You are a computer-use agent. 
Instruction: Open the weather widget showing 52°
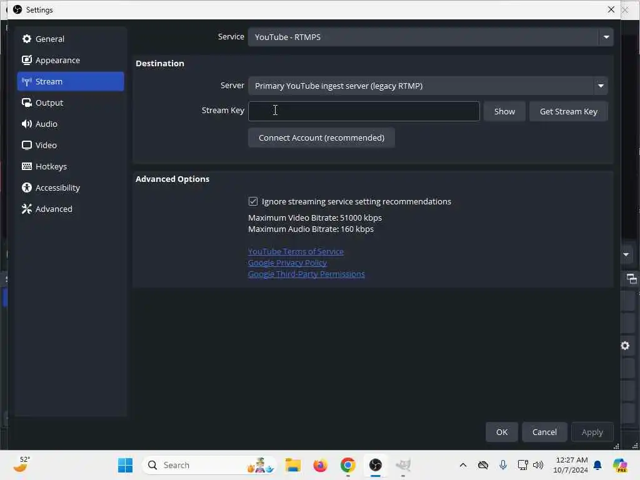pos(22,465)
